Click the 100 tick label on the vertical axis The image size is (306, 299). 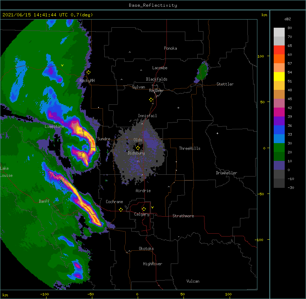point(261,56)
